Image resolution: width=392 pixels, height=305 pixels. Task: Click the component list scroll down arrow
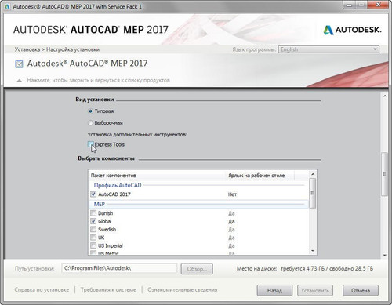coord(313,251)
